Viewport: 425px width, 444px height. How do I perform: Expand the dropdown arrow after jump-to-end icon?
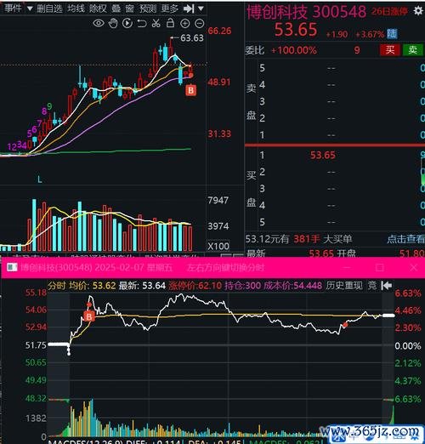[x=201, y=9]
